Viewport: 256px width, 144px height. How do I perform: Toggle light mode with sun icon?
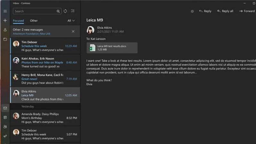click(x=192, y=11)
